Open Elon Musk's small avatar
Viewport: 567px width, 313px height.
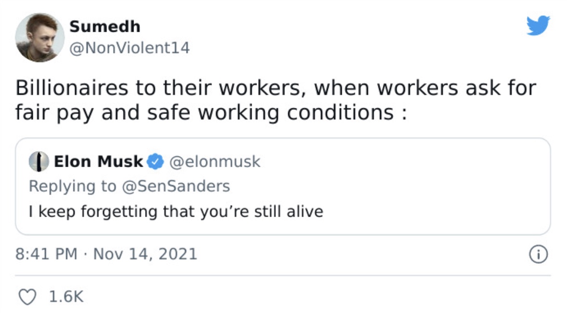click(39, 161)
